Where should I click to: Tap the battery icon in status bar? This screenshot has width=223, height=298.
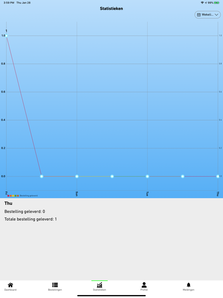[217, 3]
